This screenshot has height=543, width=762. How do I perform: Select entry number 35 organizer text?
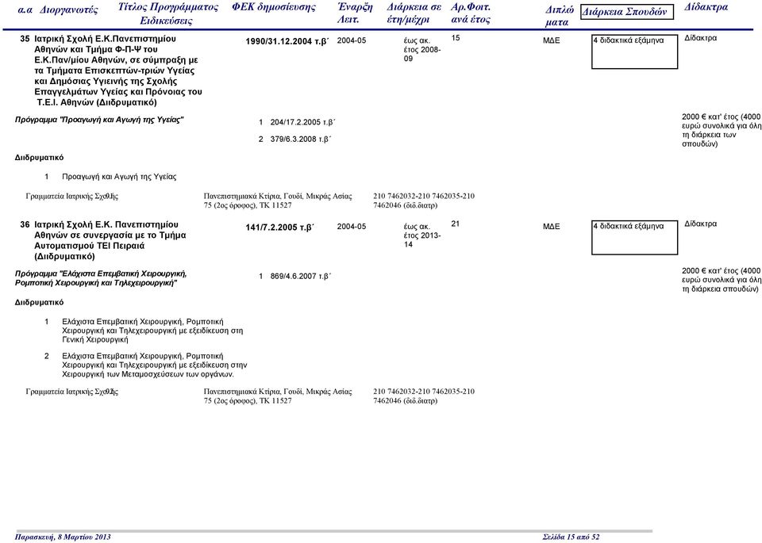118,71
